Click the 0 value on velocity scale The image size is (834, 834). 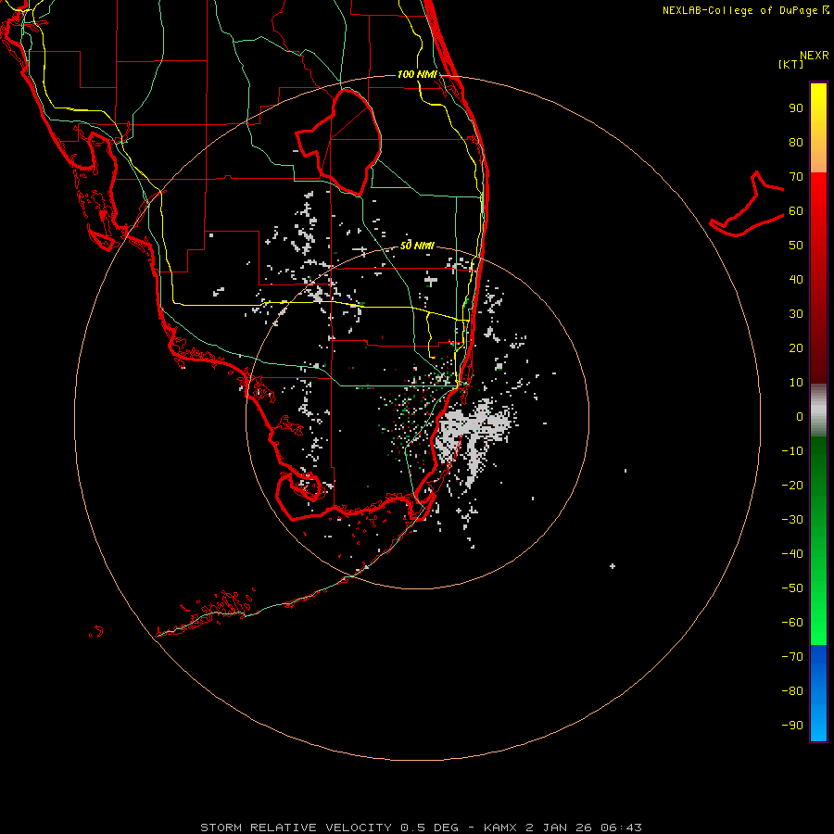pyautogui.click(x=800, y=416)
